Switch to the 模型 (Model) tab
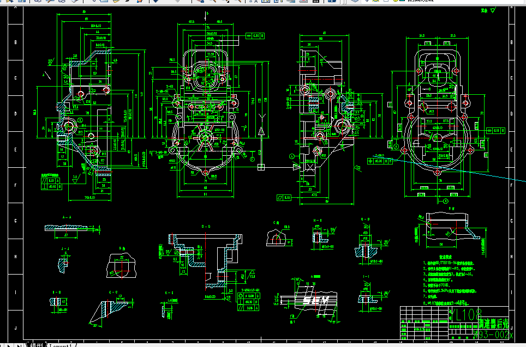Viewport: 526px width, 347px height. pyautogui.click(x=36, y=345)
